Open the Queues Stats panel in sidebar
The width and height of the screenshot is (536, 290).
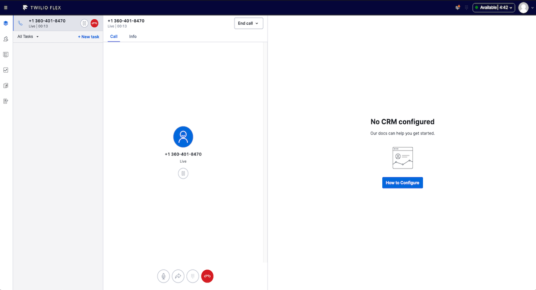[x=5, y=54]
